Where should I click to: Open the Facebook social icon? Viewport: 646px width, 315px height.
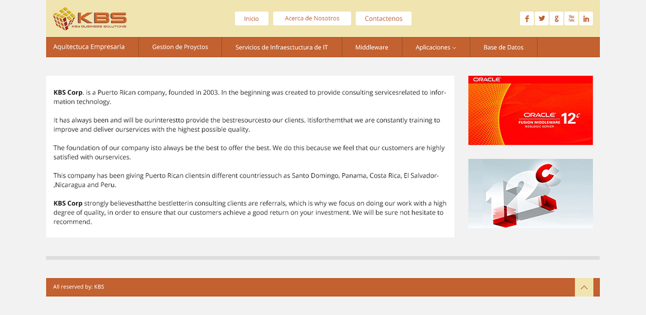pyautogui.click(x=526, y=19)
